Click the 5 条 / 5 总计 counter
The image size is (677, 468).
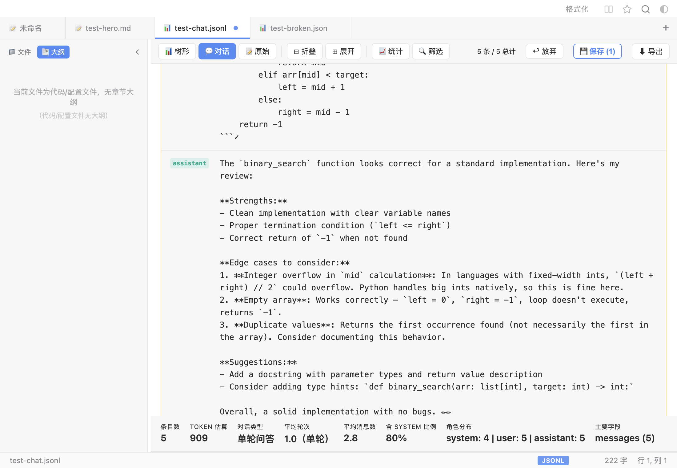[496, 51]
